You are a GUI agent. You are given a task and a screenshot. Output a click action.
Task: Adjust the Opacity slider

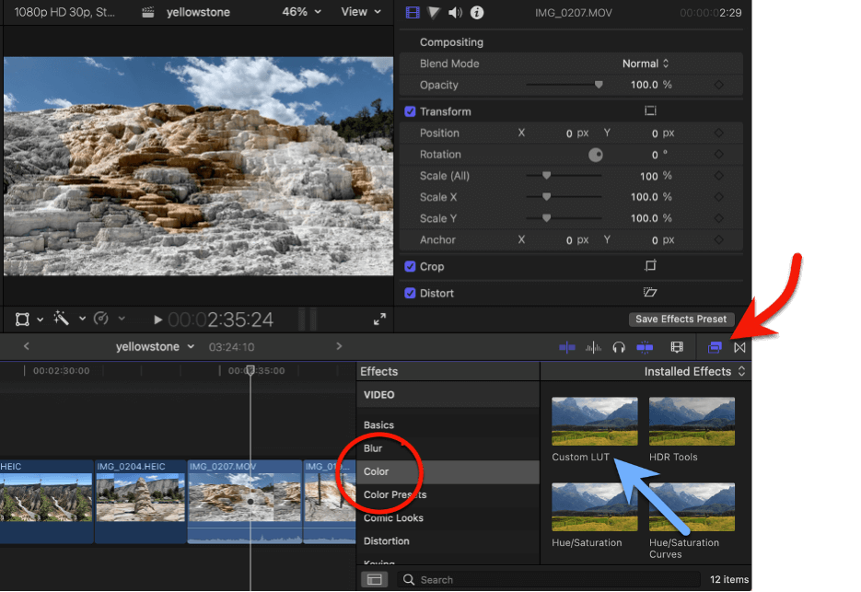pos(599,85)
